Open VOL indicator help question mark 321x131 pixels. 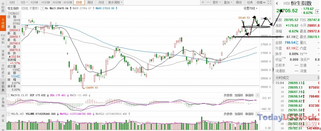click(9, 113)
